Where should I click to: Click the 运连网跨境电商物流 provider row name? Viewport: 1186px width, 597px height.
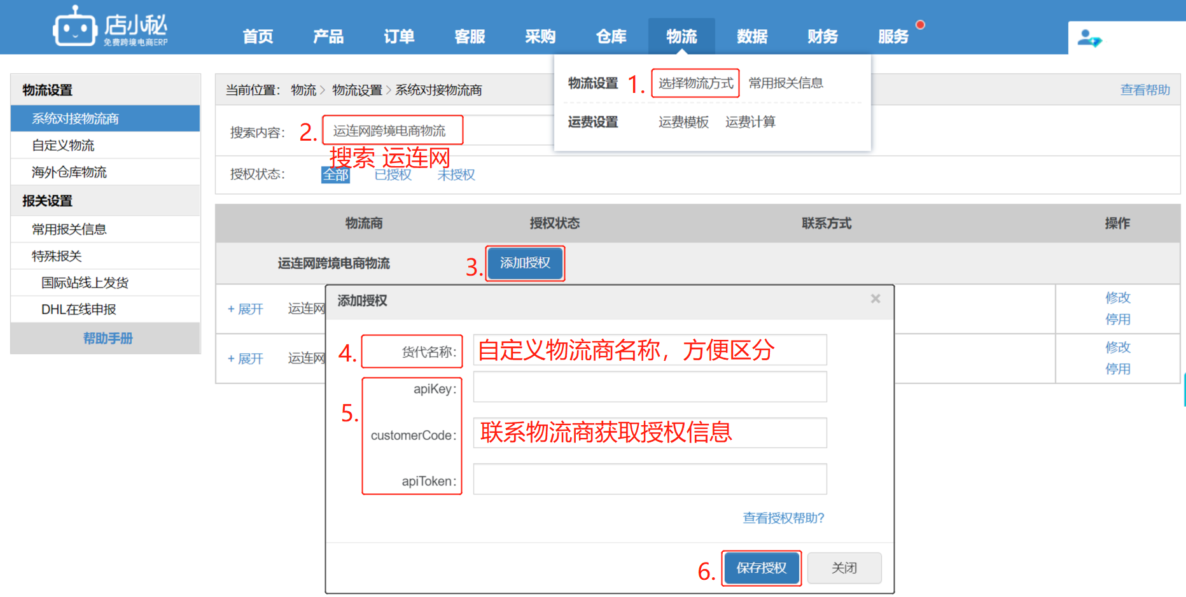333,263
